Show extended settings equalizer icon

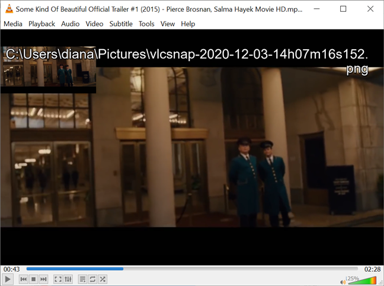tap(68, 279)
